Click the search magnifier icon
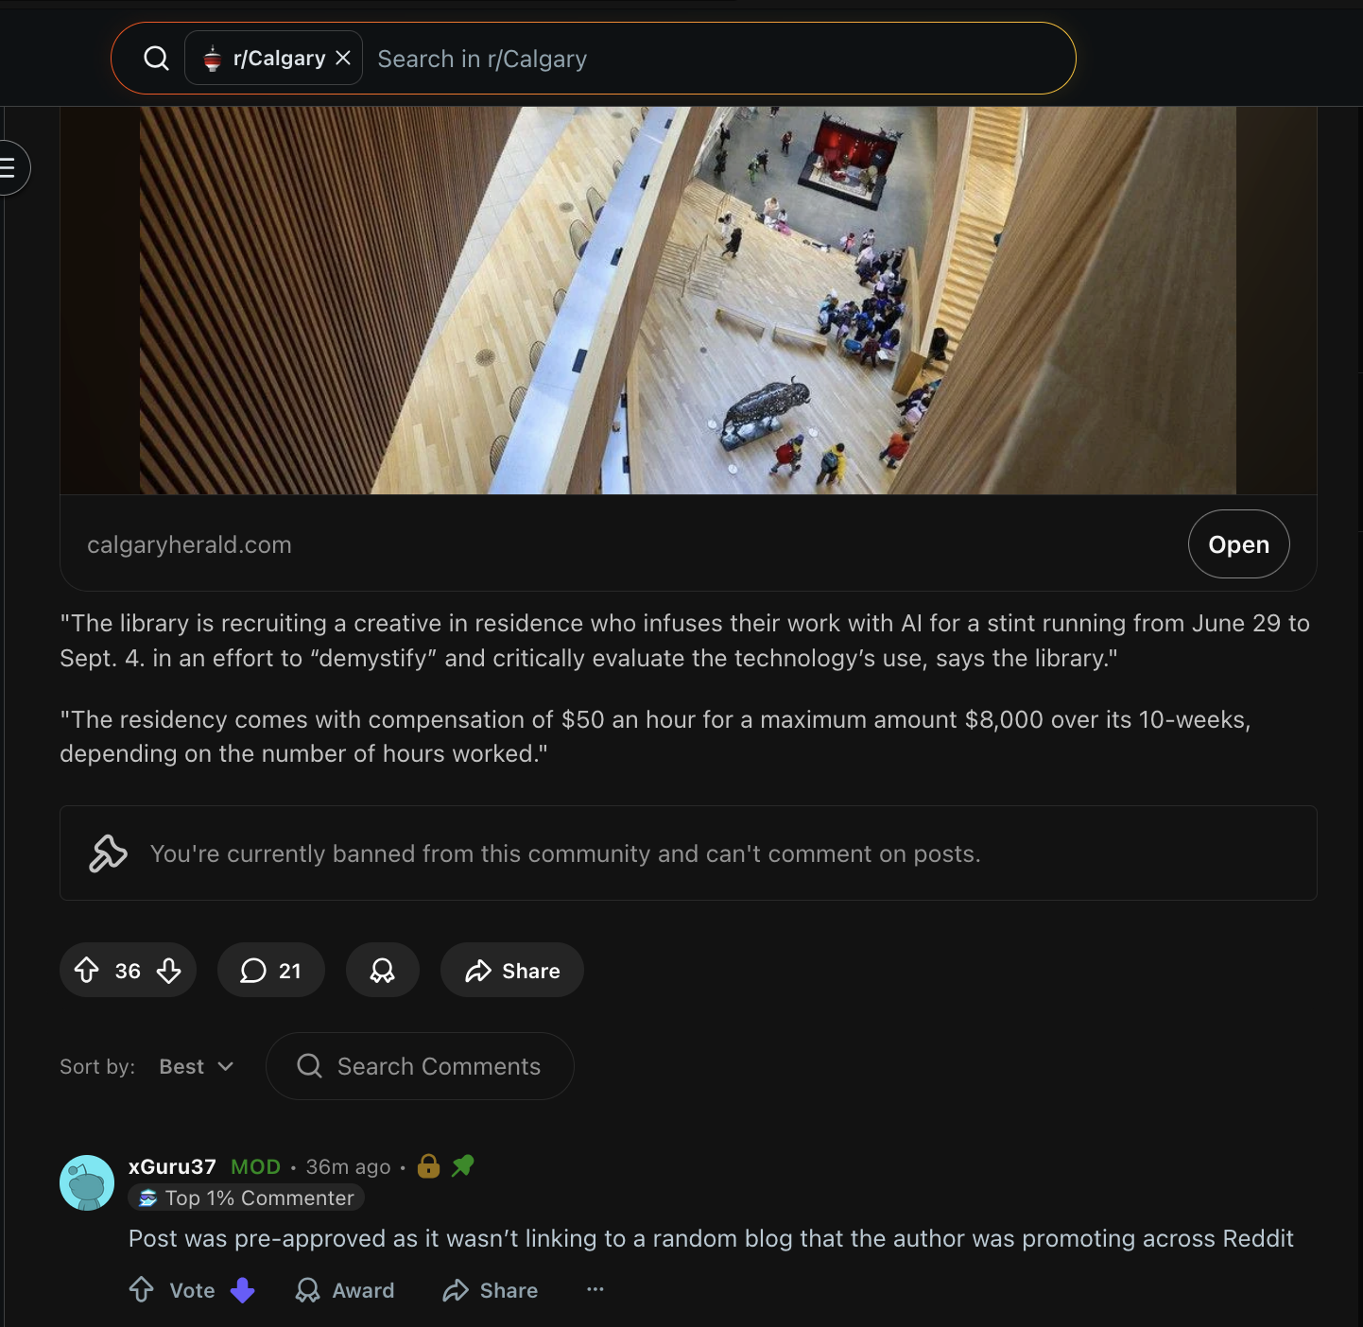1363x1327 pixels. [157, 59]
